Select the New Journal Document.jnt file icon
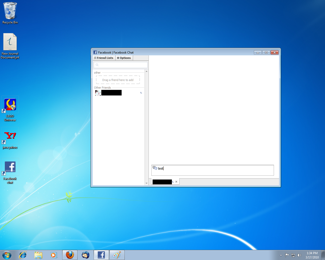Screen dimensions: 325x260 click(x=10, y=46)
